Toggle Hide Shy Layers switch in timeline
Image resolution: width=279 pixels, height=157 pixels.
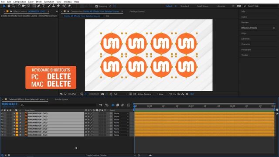tap(113, 105)
